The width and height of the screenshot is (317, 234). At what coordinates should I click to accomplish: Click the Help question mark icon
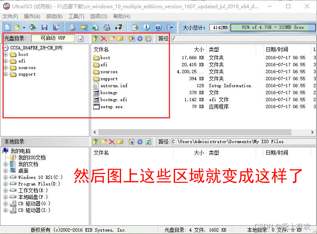click(158, 27)
